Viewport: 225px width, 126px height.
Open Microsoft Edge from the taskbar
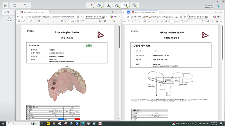pos(83,123)
